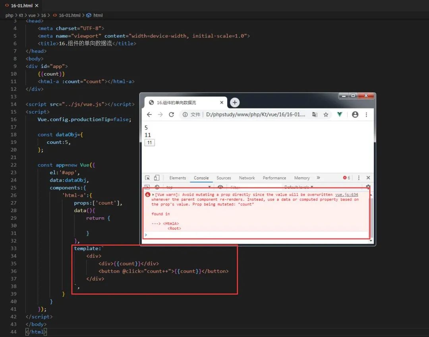Open the console context dropdown 'top'
The width and height of the screenshot is (429, 337).
click(188, 187)
